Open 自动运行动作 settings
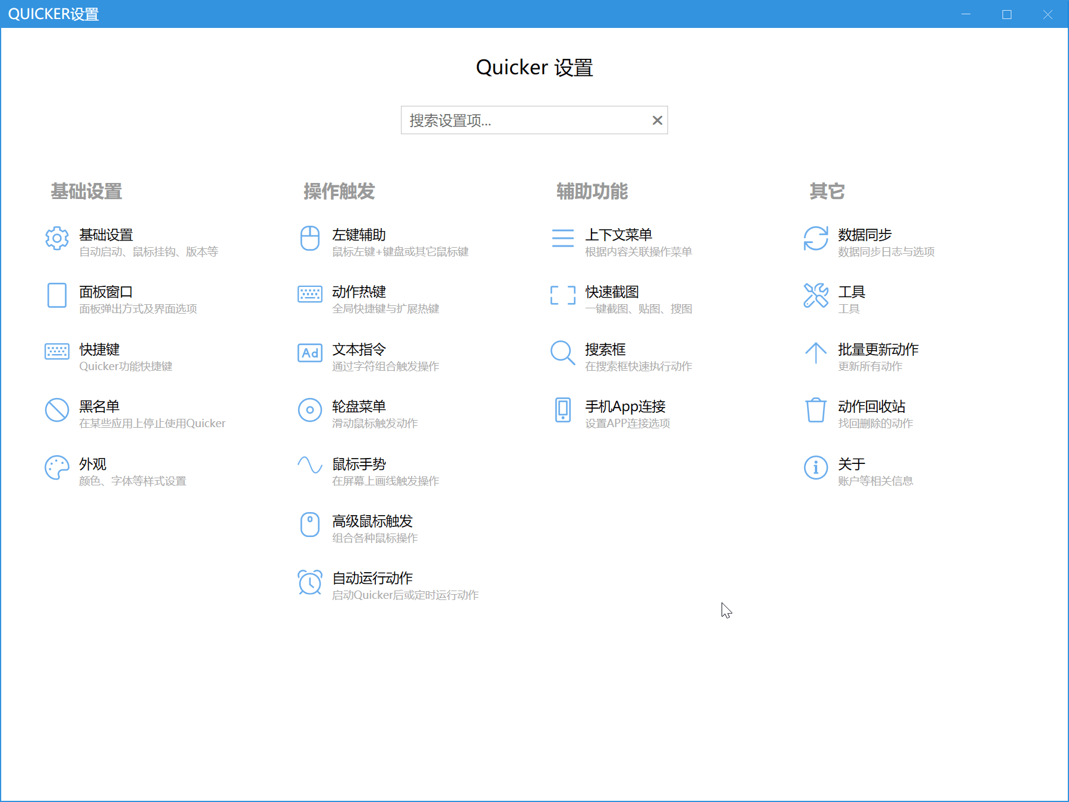1069x802 pixels. (x=388, y=586)
